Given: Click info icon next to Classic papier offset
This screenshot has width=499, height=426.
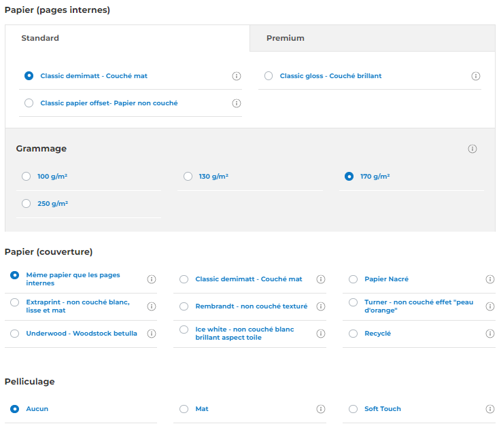Looking at the screenshot, I should click(237, 103).
